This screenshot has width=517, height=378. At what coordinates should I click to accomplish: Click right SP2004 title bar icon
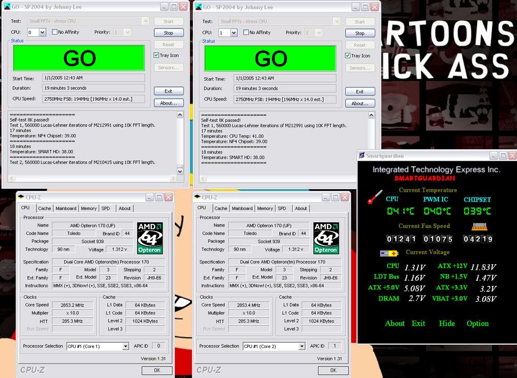pyautogui.click(x=199, y=7)
